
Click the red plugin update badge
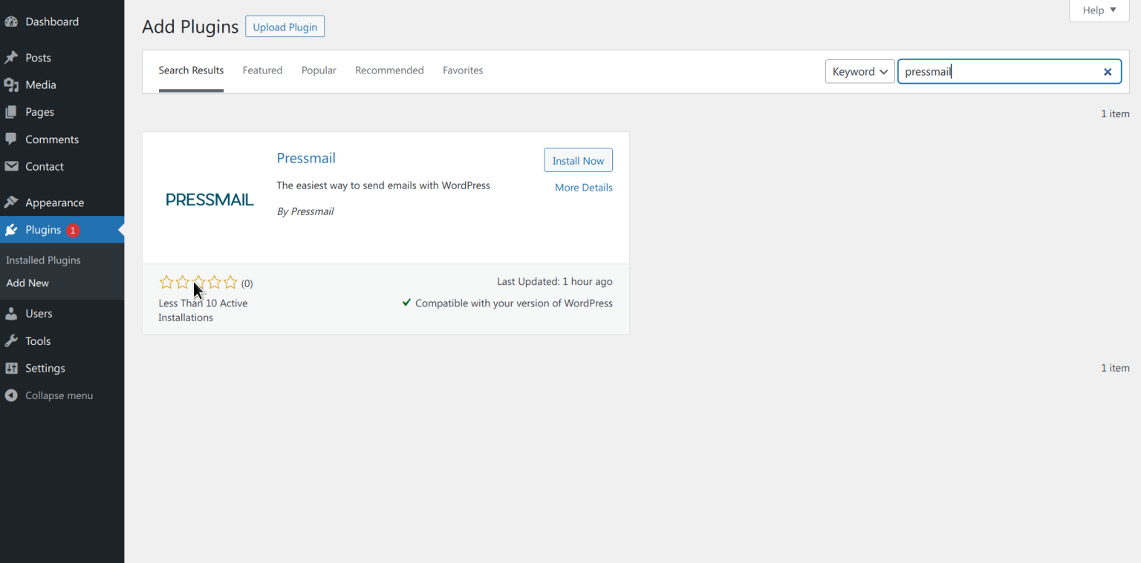point(73,230)
